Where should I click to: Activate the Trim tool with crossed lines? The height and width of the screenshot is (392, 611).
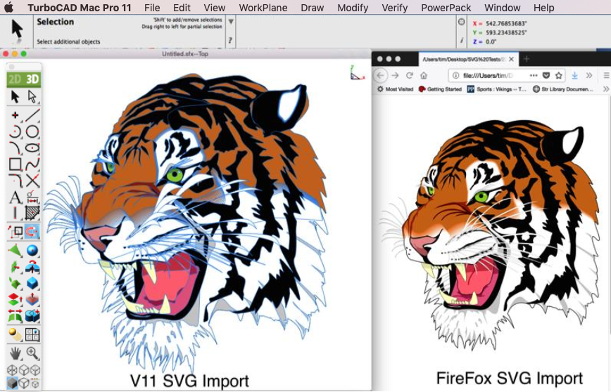pos(32,181)
